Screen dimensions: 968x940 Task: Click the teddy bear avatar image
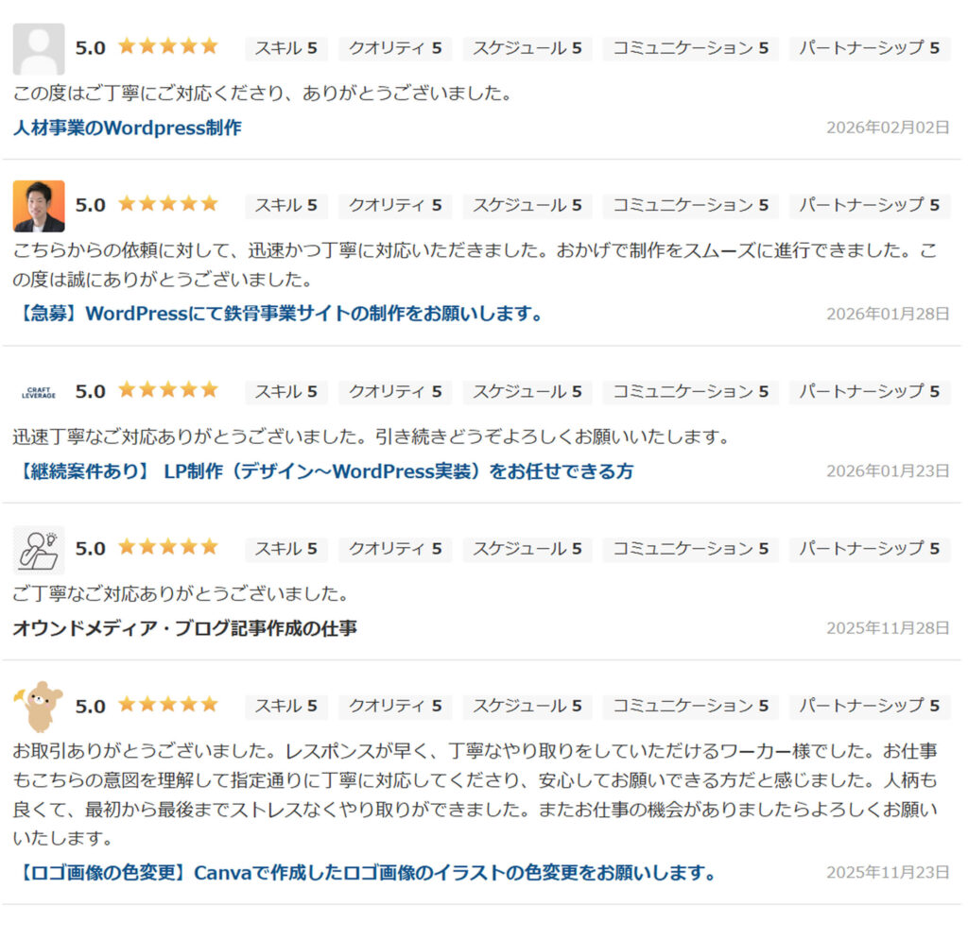[38, 706]
